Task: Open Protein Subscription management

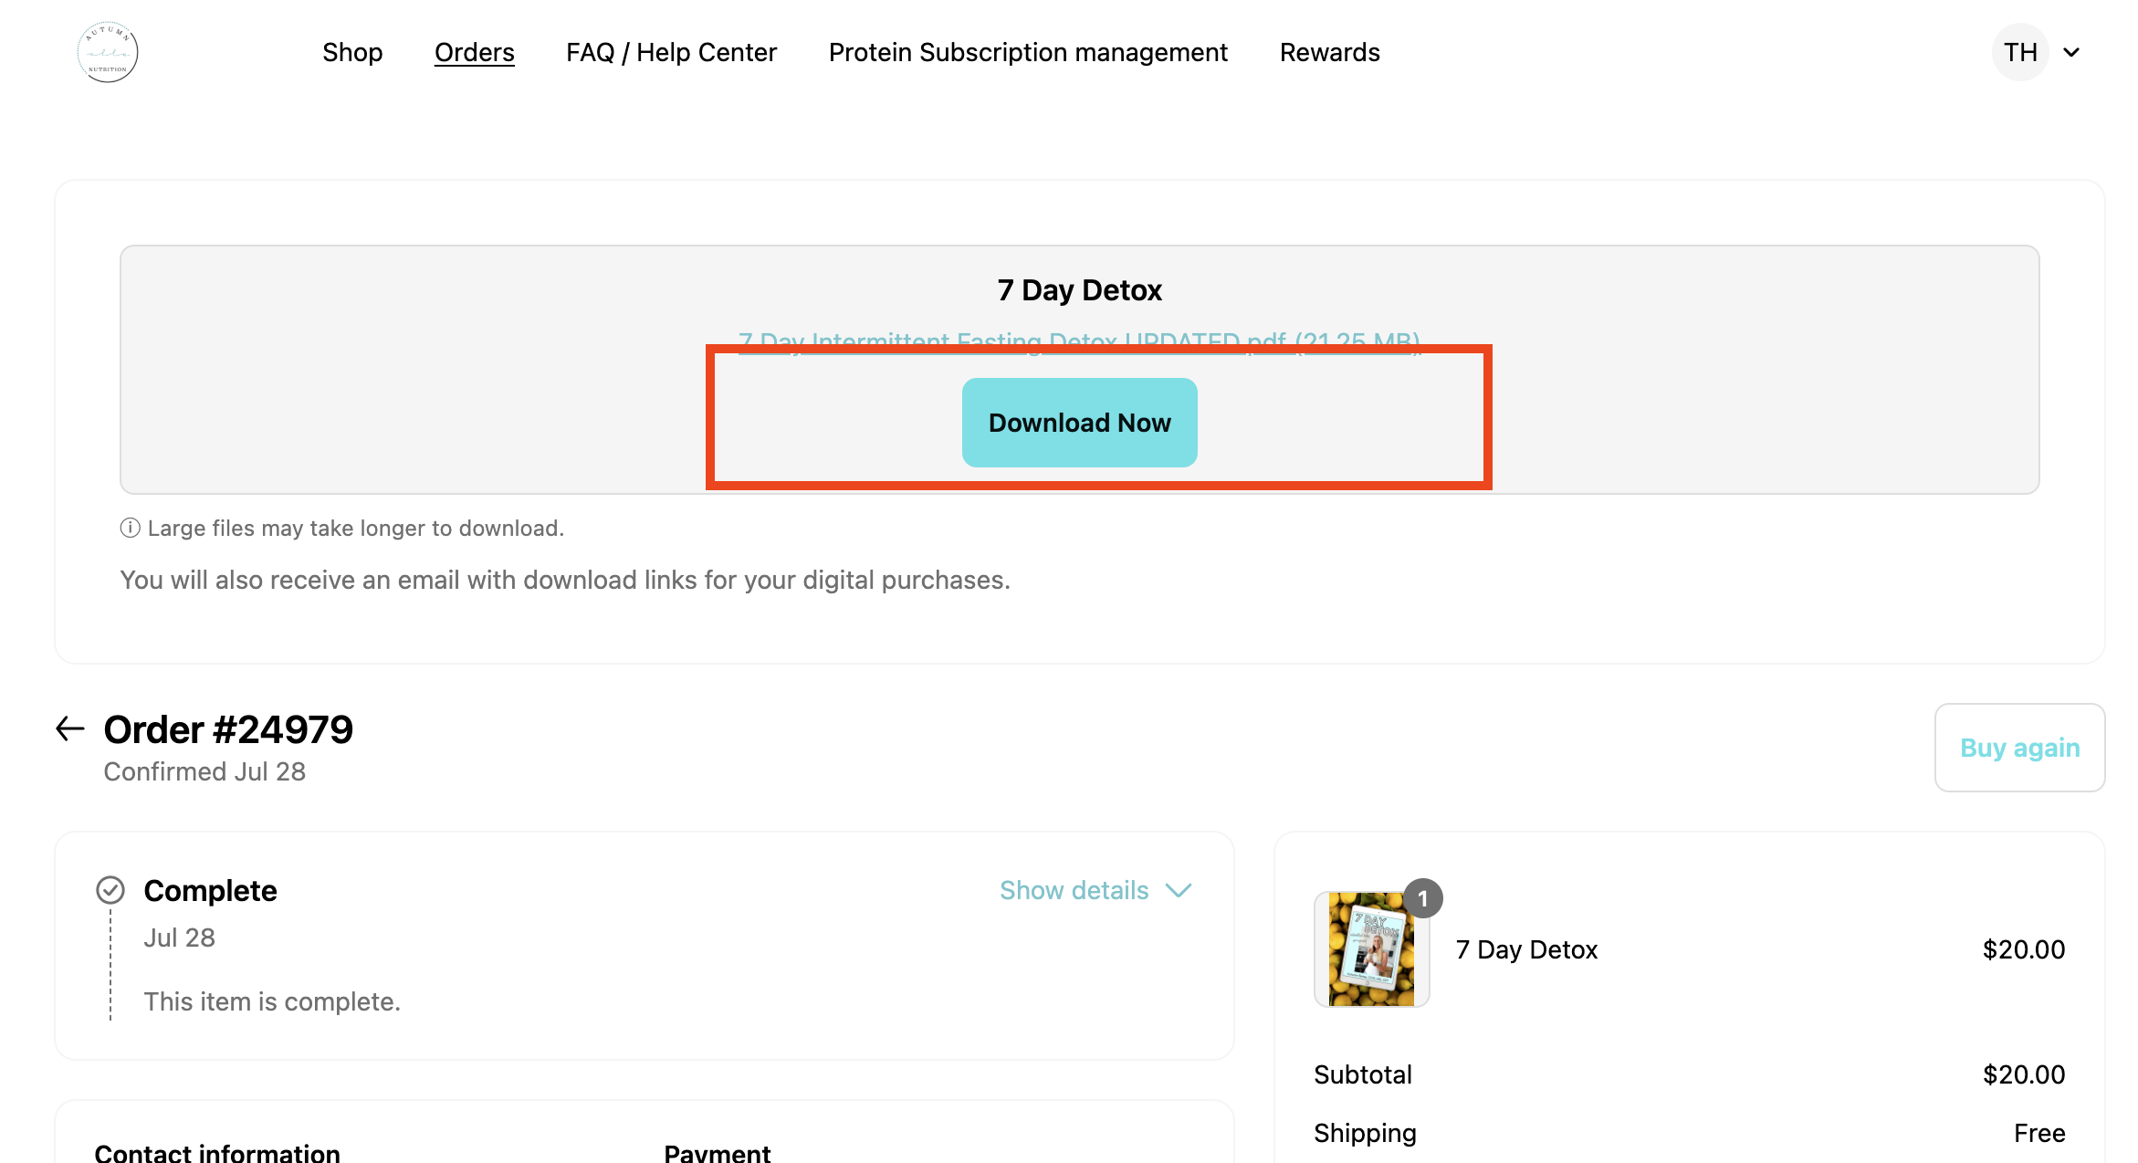Action: pos(1028,52)
